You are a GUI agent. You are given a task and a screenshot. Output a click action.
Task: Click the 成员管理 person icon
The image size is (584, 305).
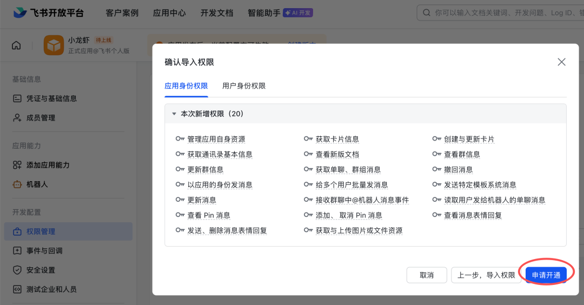click(x=17, y=118)
